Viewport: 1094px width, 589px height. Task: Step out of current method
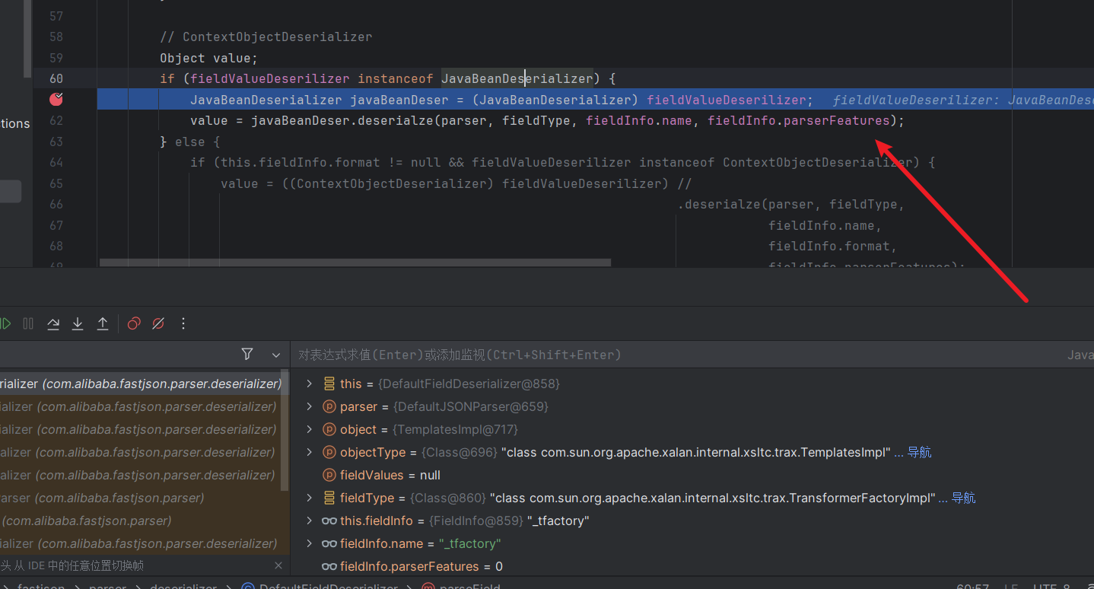tap(103, 323)
